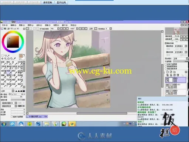Select the selection source radio option
189x142 pixels.
click(166, 68)
